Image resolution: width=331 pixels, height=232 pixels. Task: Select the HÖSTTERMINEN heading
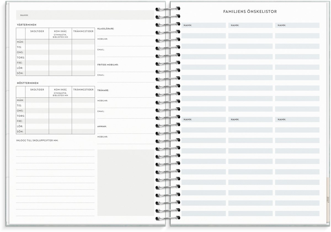tap(27, 83)
